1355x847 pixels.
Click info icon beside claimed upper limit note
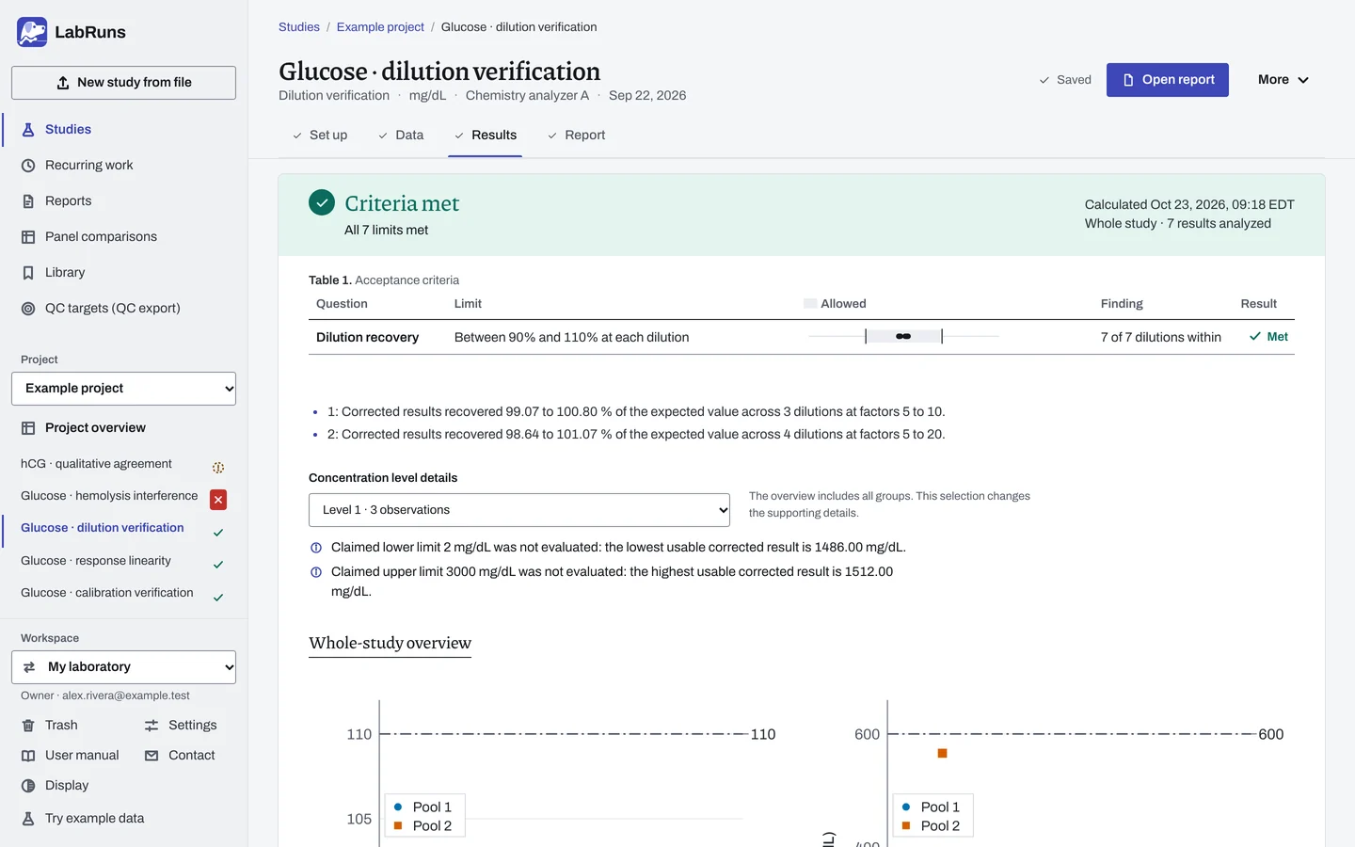pos(316,572)
